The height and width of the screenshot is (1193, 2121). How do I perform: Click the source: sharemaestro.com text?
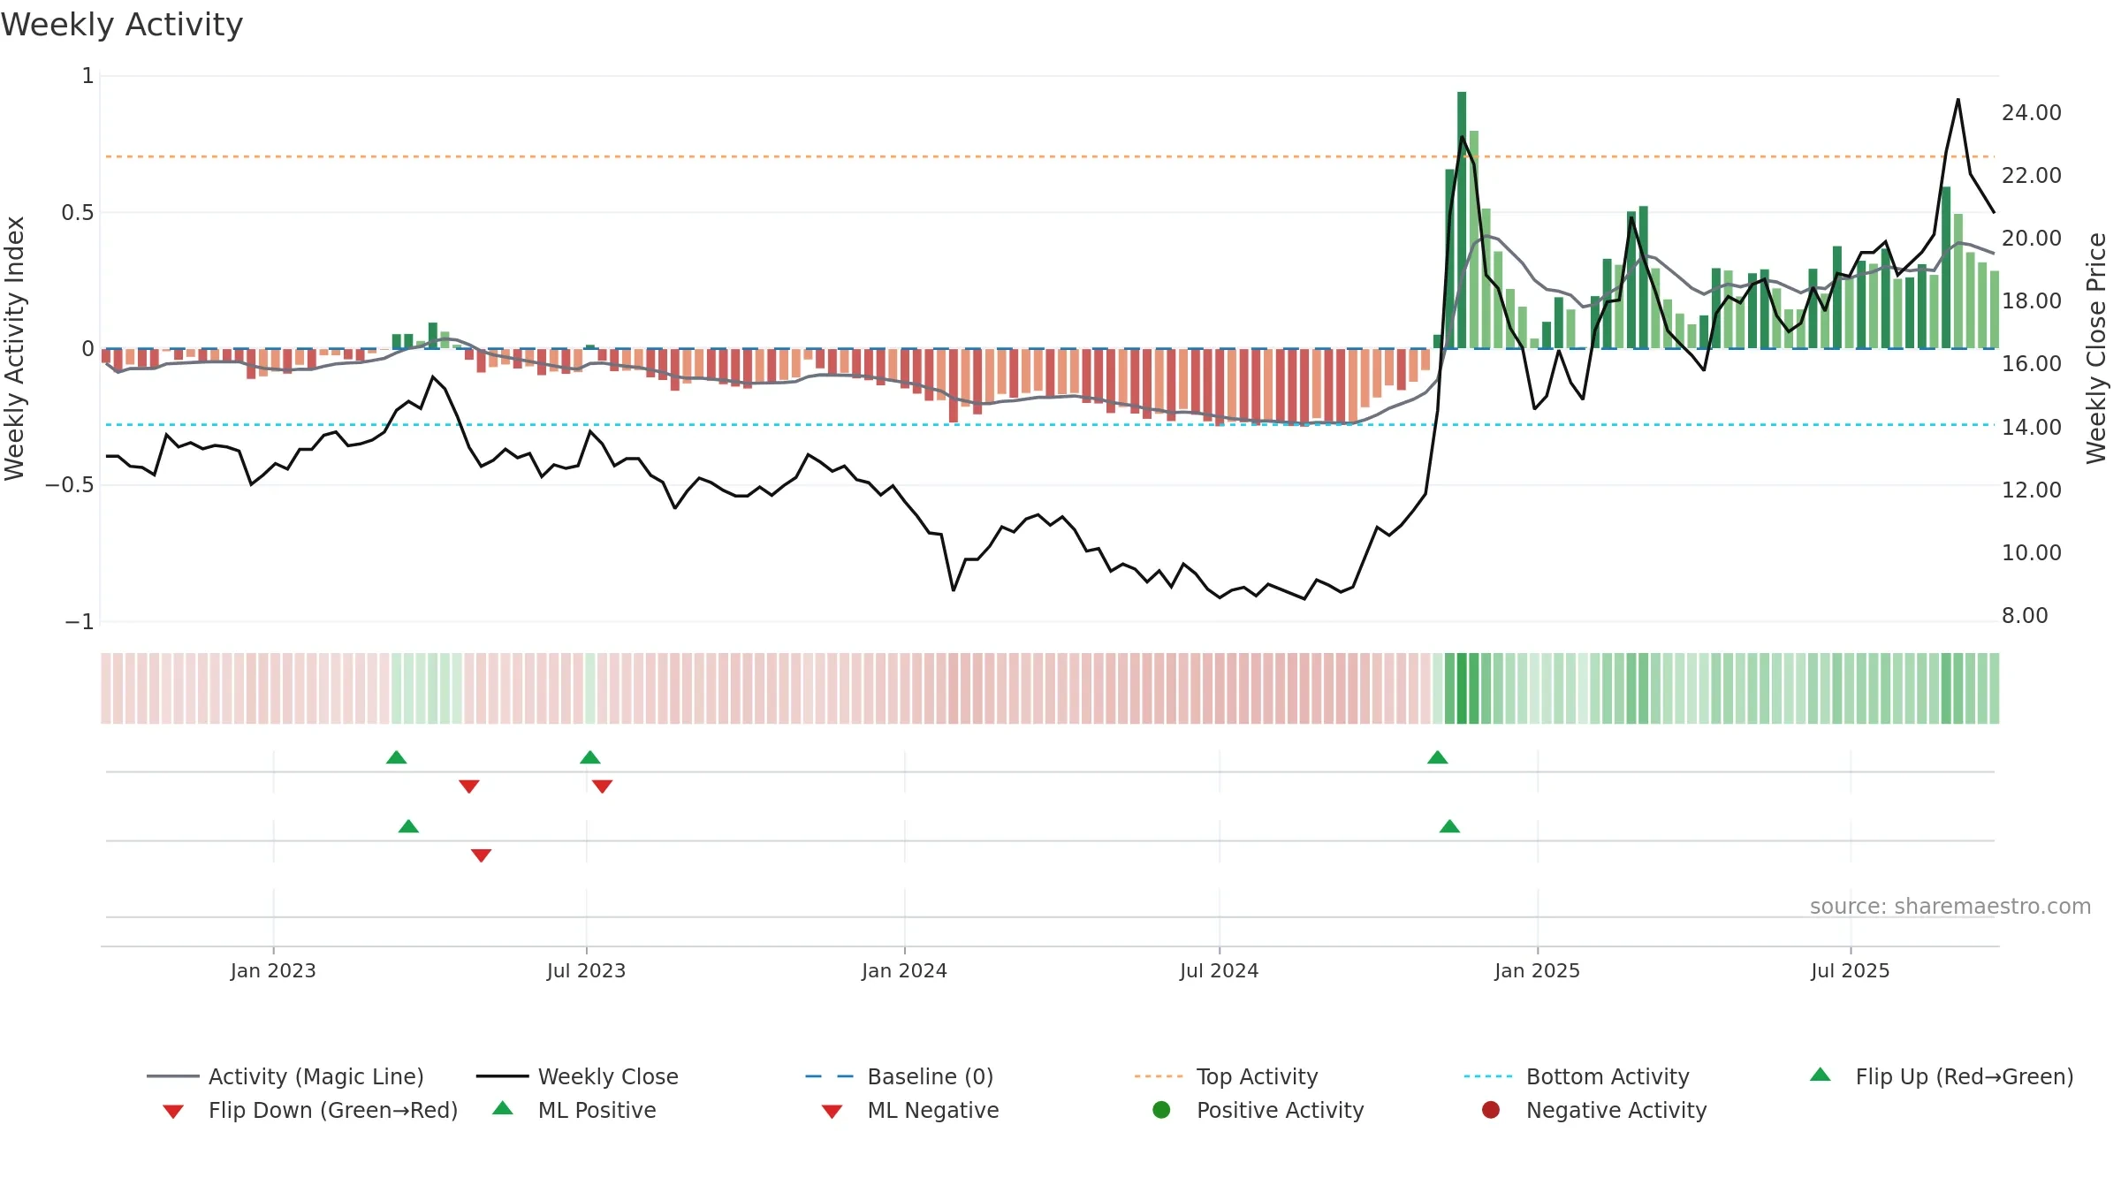click(x=1950, y=906)
